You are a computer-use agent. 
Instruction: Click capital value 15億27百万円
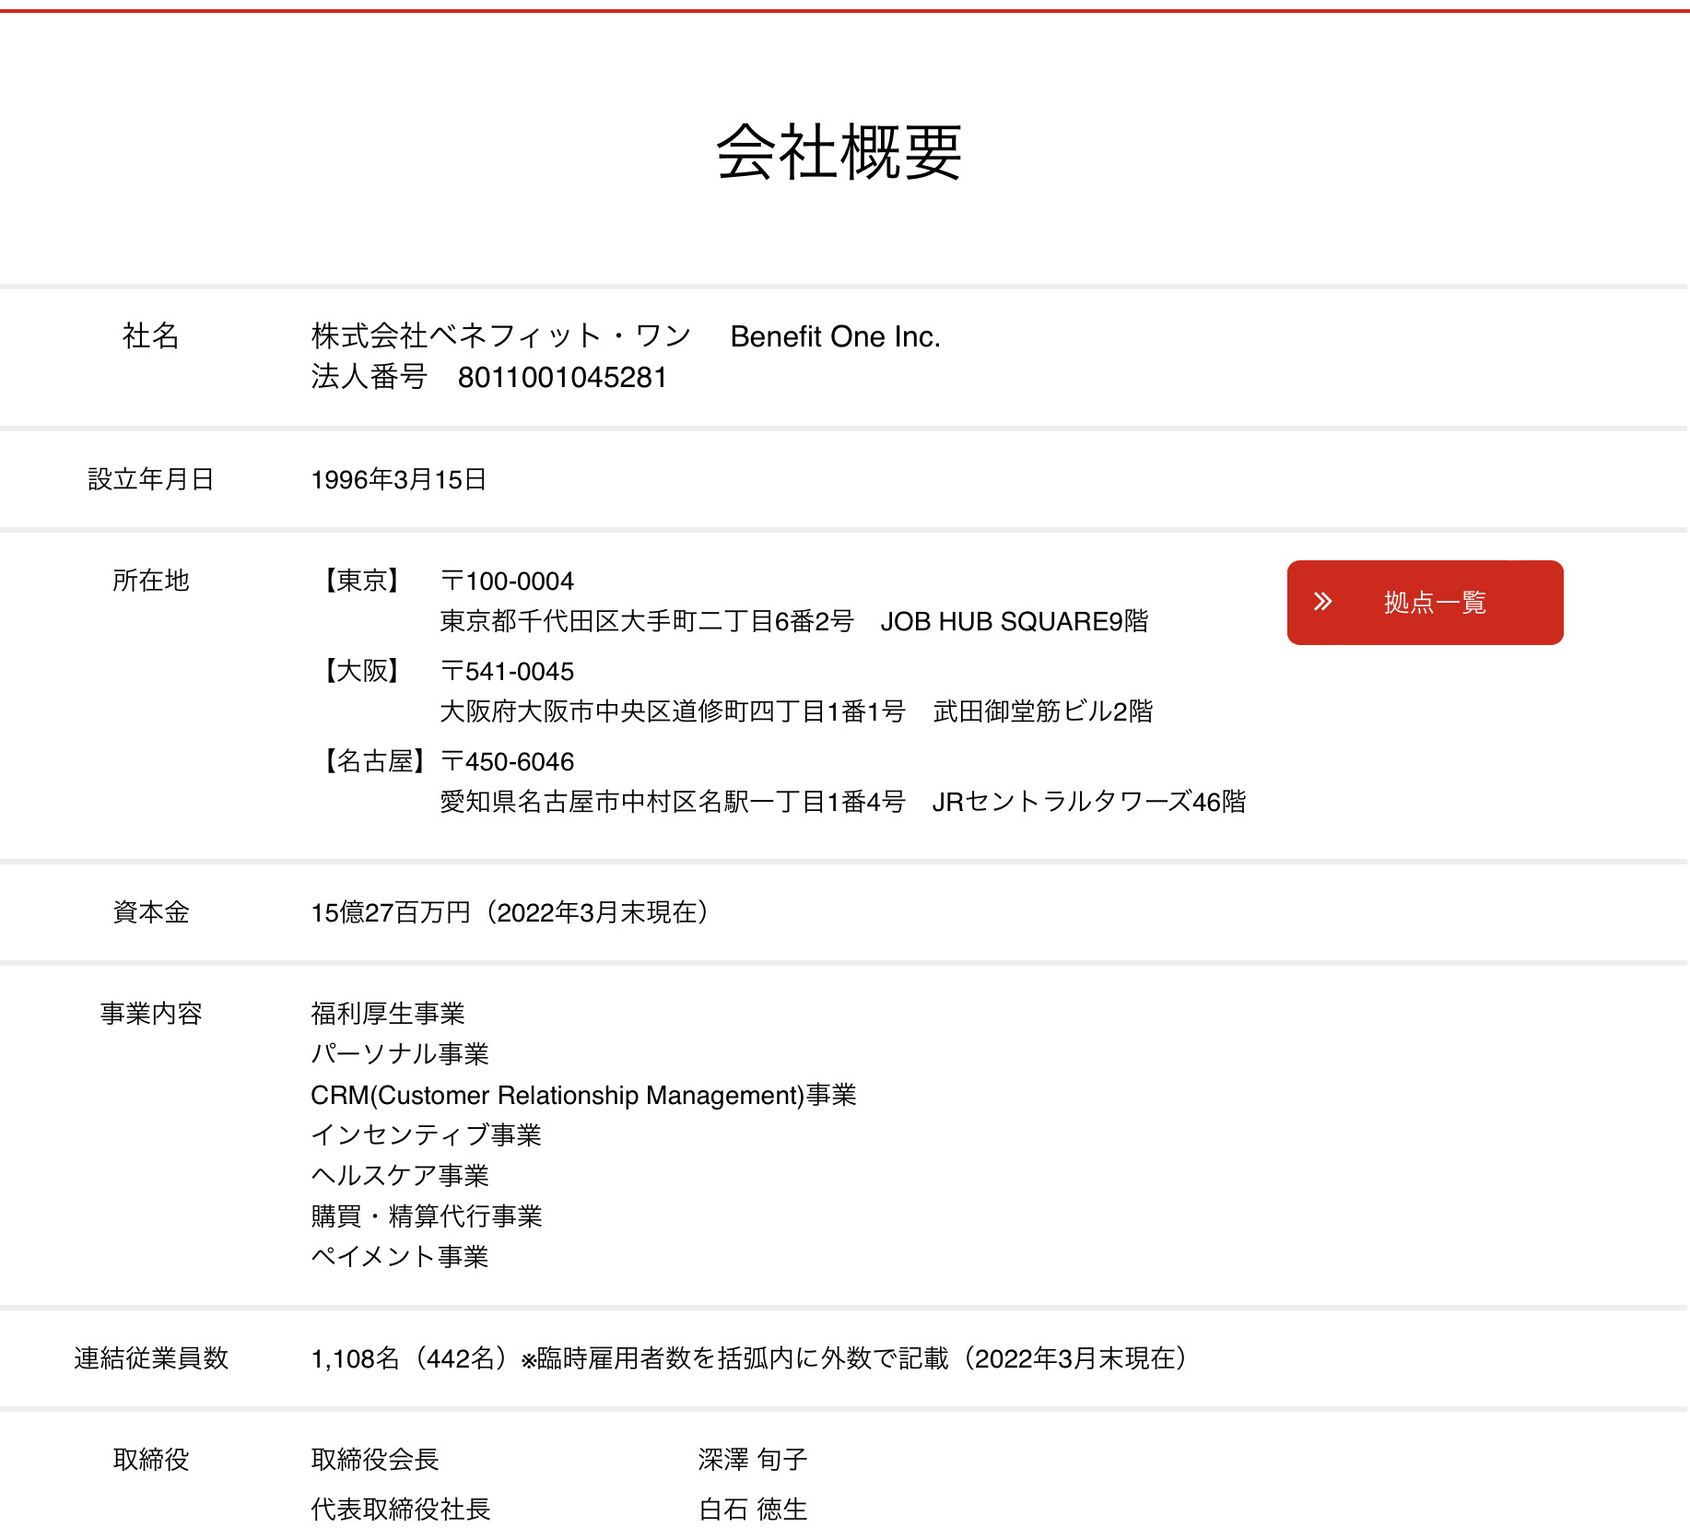point(391,913)
